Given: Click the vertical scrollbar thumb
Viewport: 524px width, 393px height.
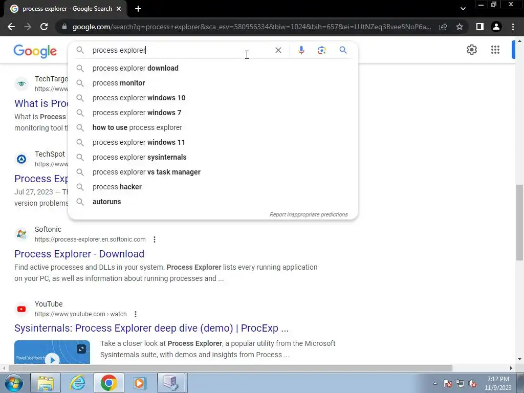Looking at the screenshot, I should coord(519,222).
